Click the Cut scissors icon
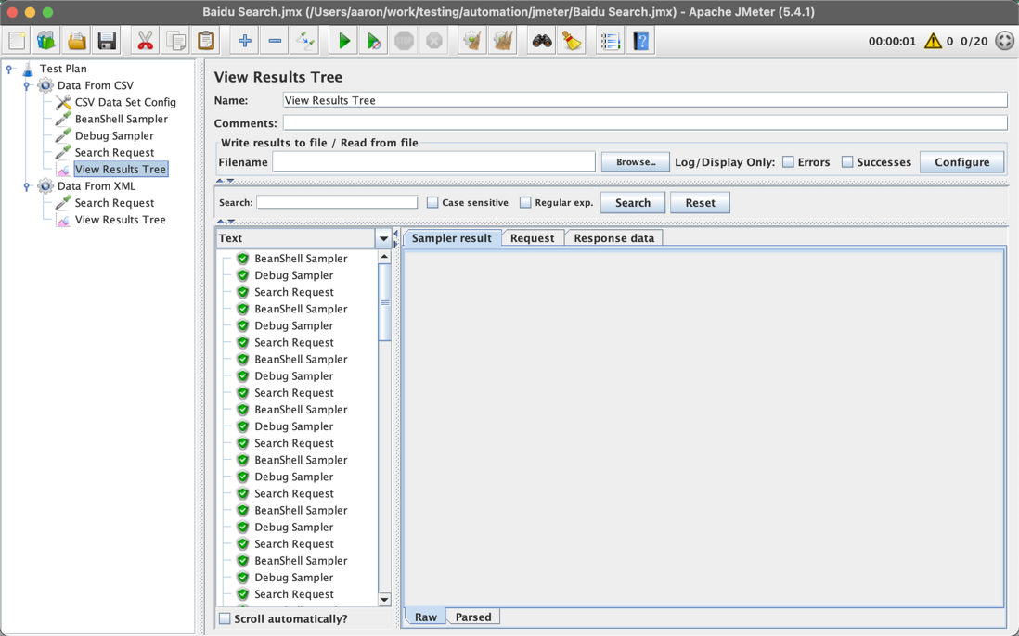This screenshot has width=1019, height=636. tap(146, 41)
